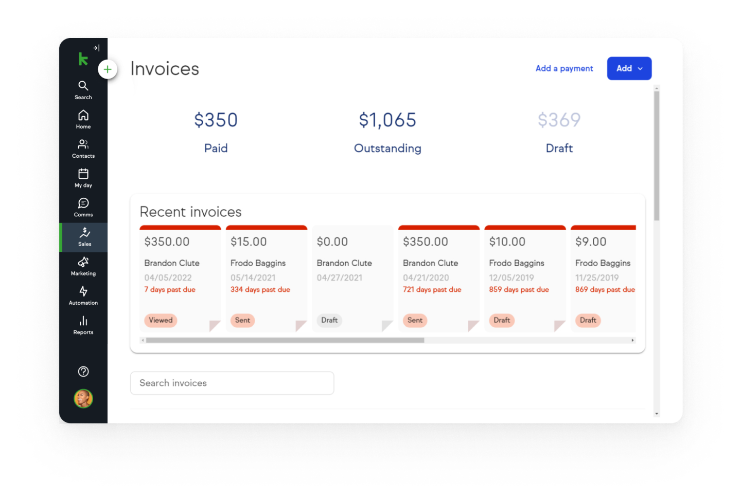Open Contacts from the sidebar
The height and width of the screenshot is (502, 741).
pyautogui.click(x=83, y=148)
